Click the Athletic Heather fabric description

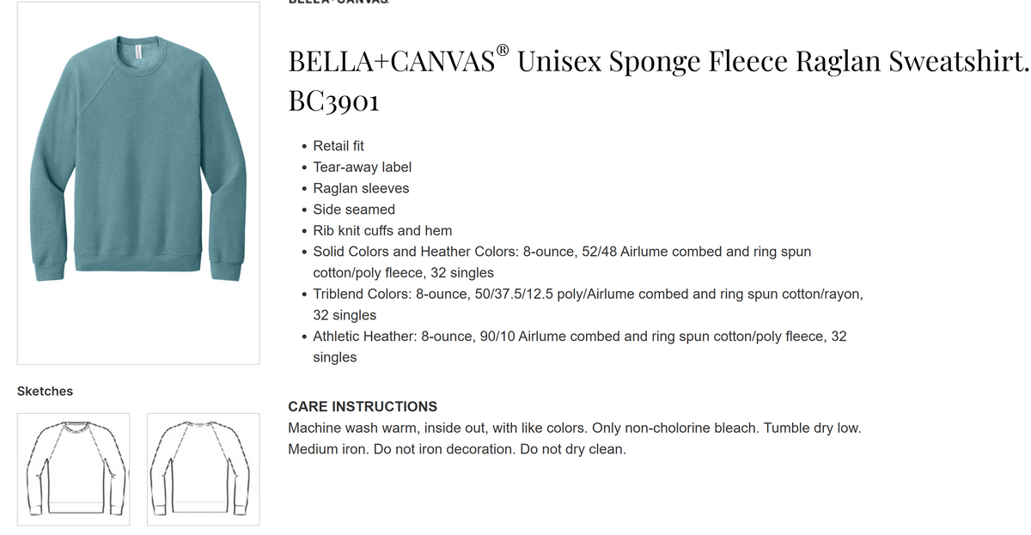579,346
